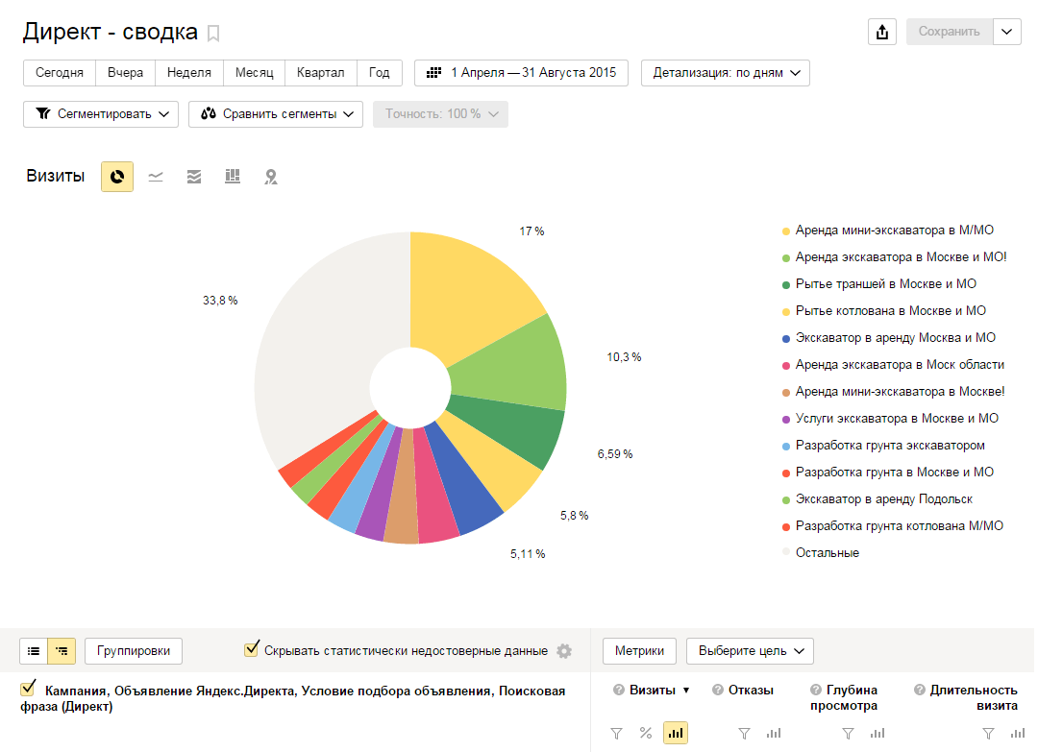Toggle Визиты column chart display
This screenshot has width=1038, height=752.
tap(676, 733)
